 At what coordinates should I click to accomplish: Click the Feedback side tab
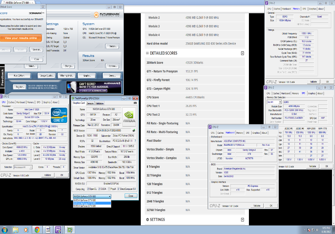coord(2,78)
